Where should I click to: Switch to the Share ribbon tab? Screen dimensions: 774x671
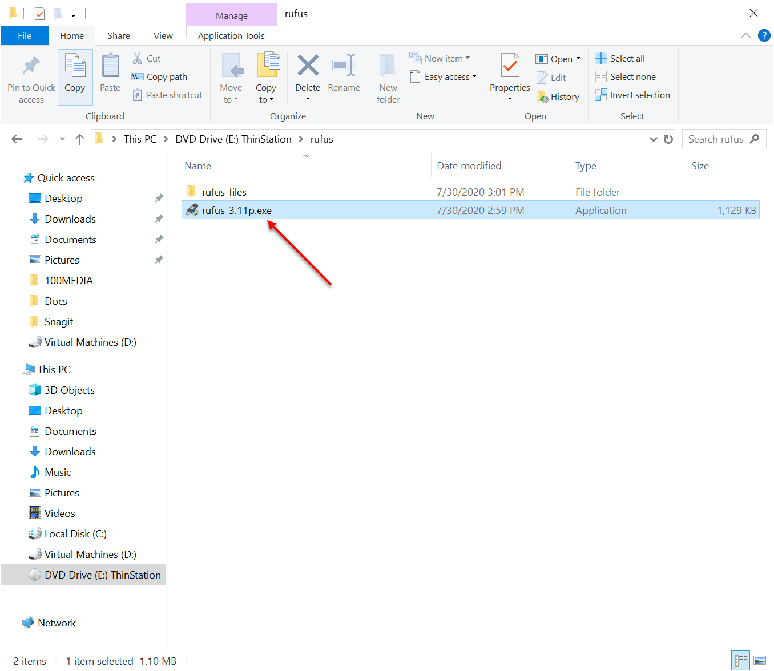(x=119, y=35)
